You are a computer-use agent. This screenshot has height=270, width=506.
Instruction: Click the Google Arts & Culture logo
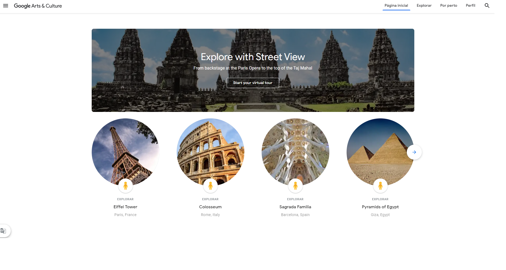click(38, 6)
